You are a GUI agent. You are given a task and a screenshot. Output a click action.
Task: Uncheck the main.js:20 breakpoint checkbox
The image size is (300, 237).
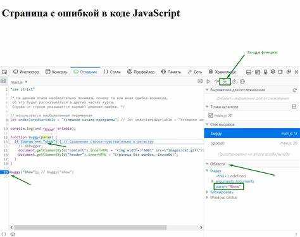tap(210, 115)
